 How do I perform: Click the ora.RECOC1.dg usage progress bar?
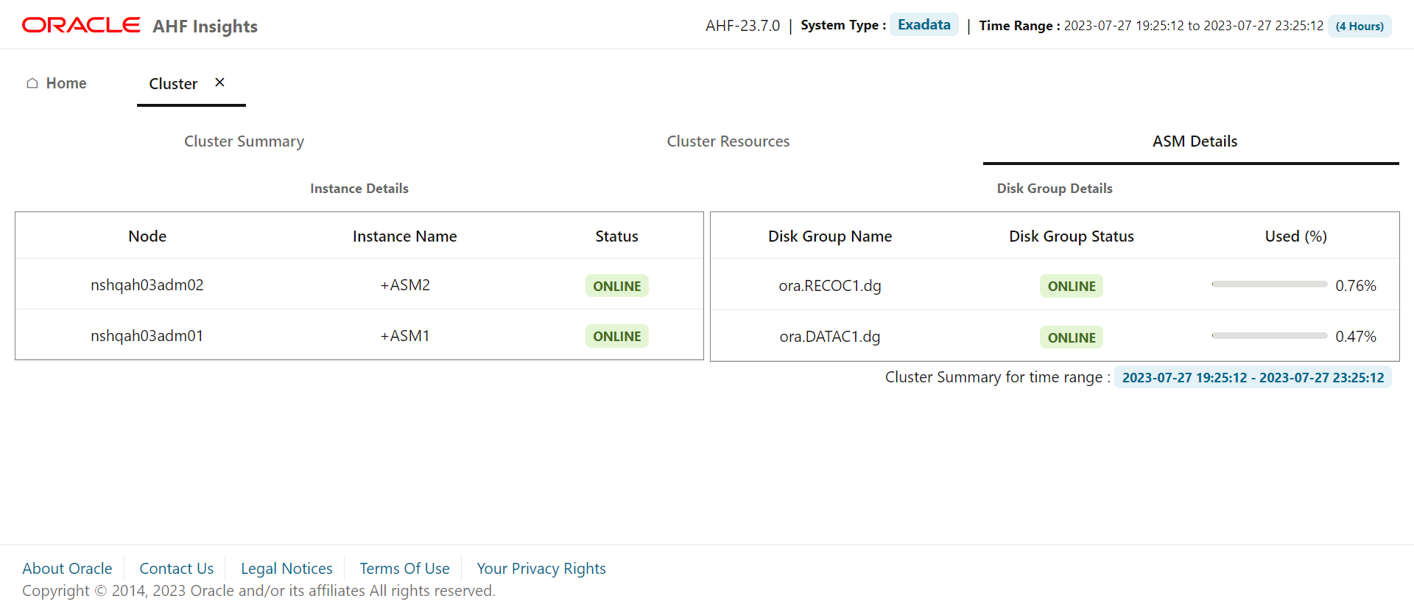coord(1270,284)
